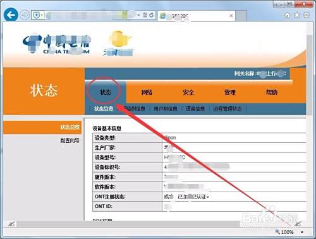The width and height of the screenshot is (316, 239).
Task: Select the 语音信息 sub-menu item
Action: pos(195,109)
